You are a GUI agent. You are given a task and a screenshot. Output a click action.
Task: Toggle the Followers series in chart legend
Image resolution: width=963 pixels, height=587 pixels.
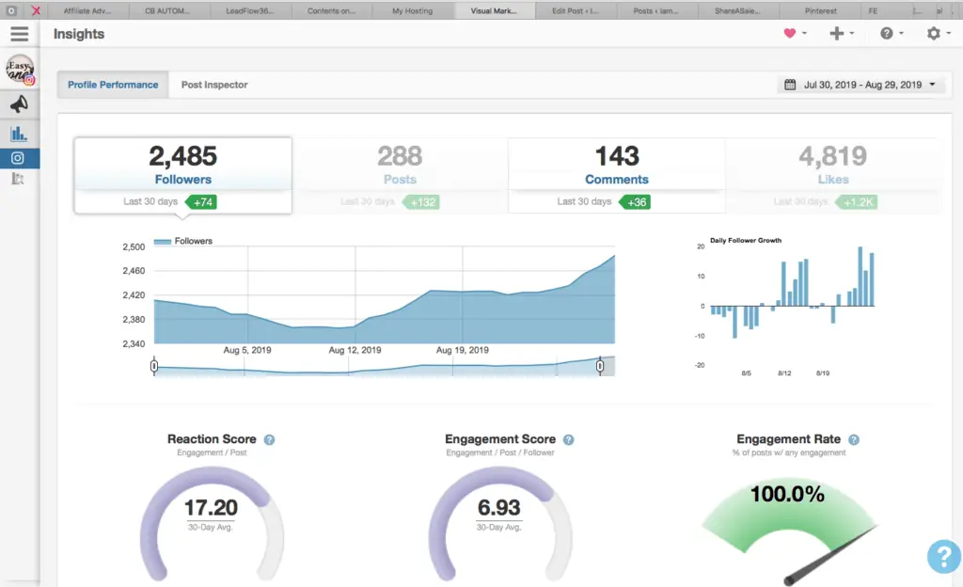click(183, 241)
